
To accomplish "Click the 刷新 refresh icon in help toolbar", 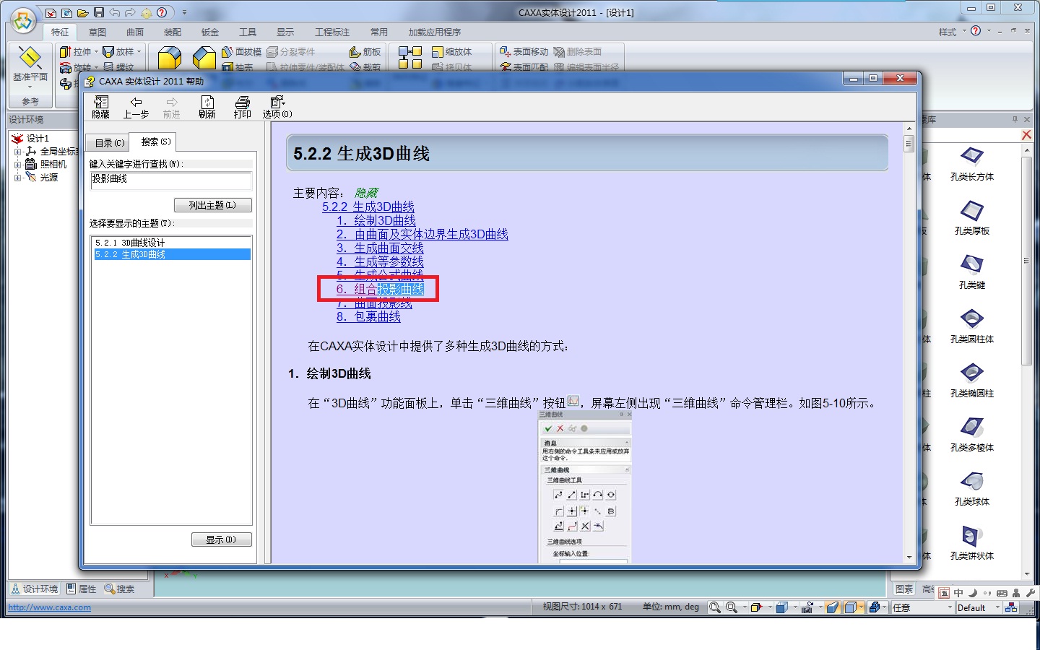I will coord(207,107).
